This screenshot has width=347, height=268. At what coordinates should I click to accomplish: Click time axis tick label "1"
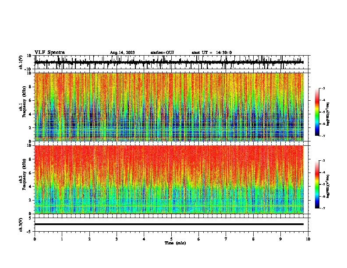coord(62,239)
